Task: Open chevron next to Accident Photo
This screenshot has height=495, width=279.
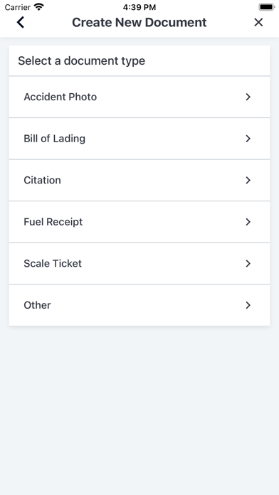Action: 248,97
